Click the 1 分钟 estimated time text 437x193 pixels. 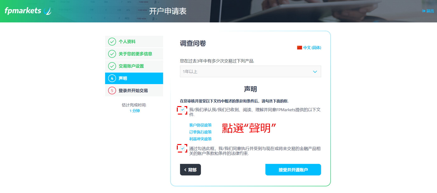click(135, 111)
